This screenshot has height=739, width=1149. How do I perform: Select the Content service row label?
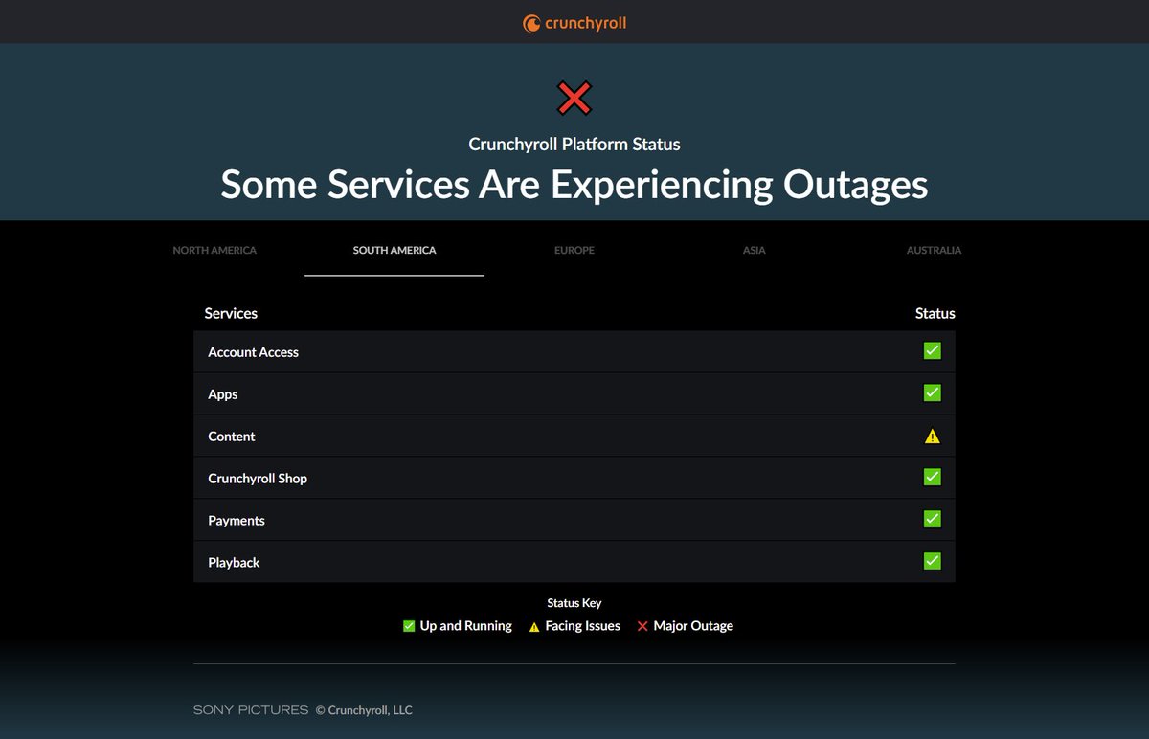[x=232, y=437]
